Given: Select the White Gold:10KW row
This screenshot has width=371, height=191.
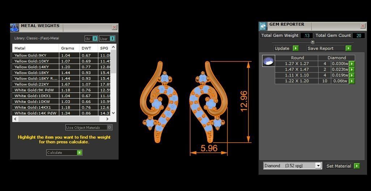Looking at the screenshot, I should tap(61, 102).
